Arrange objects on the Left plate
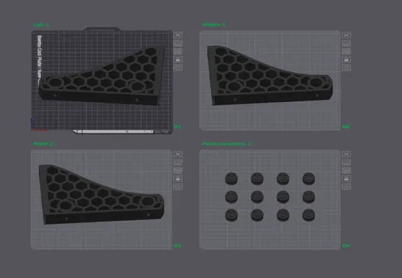The height and width of the screenshot is (278, 402). pos(178,52)
